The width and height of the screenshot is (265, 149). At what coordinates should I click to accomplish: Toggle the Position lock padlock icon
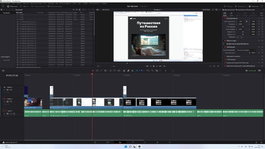point(132,71)
